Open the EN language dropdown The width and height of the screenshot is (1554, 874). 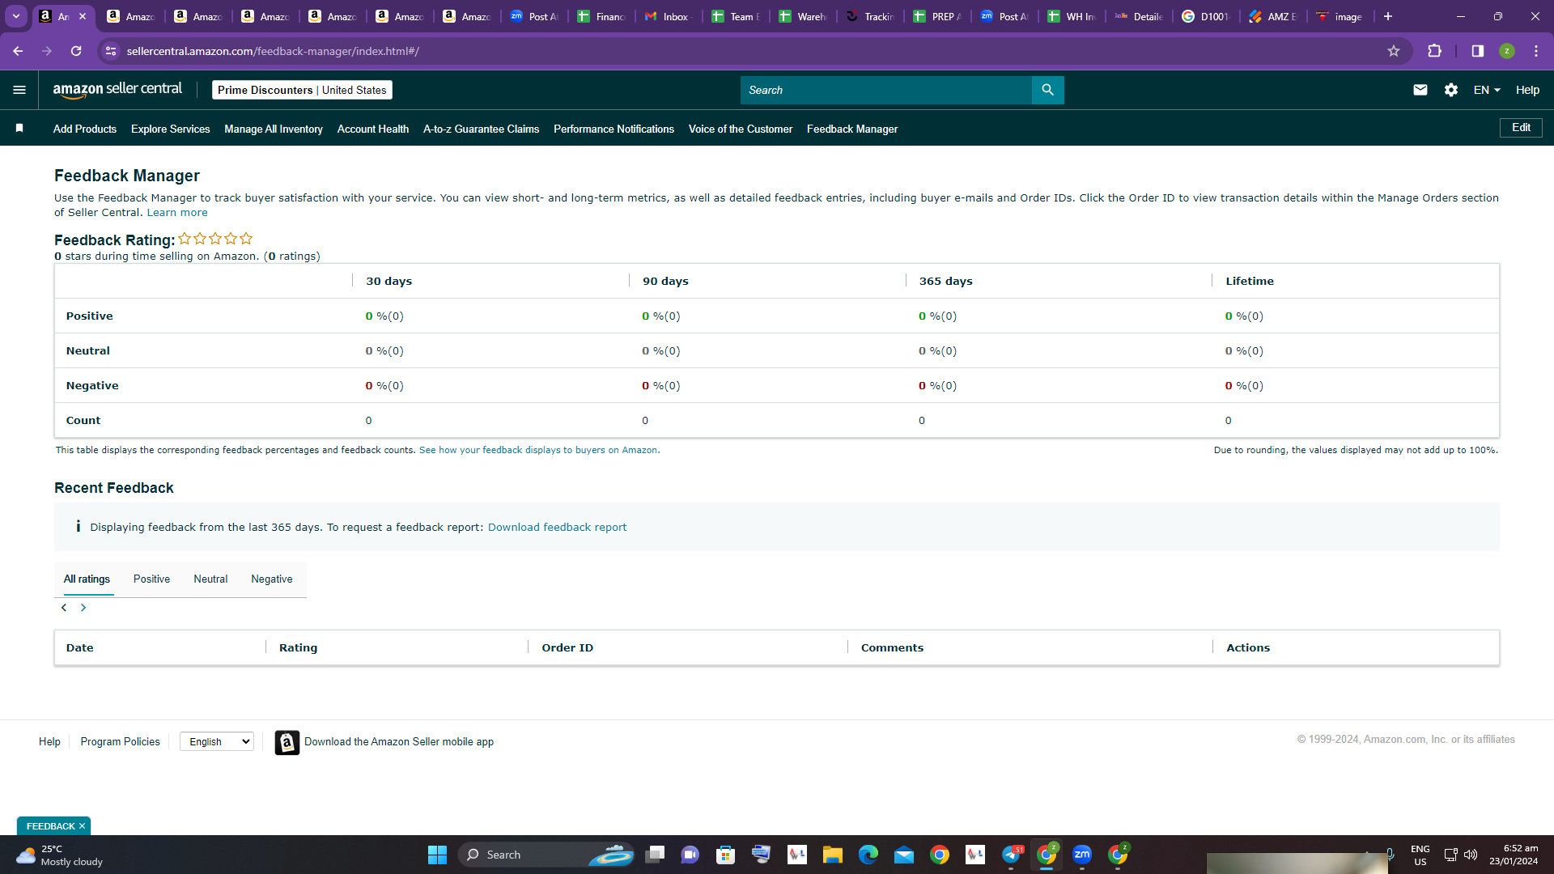tap(1487, 90)
